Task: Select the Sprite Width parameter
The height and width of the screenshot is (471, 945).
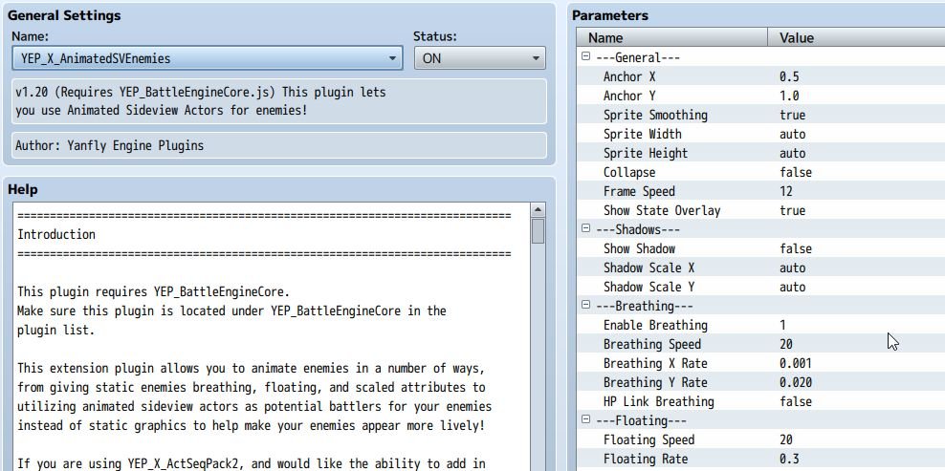Action: pyautogui.click(x=760, y=134)
